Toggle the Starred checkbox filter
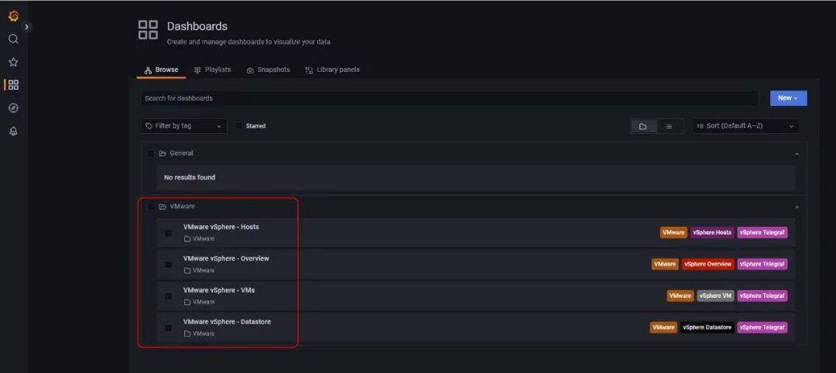Screen dimensions: 836x373 click(x=239, y=126)
